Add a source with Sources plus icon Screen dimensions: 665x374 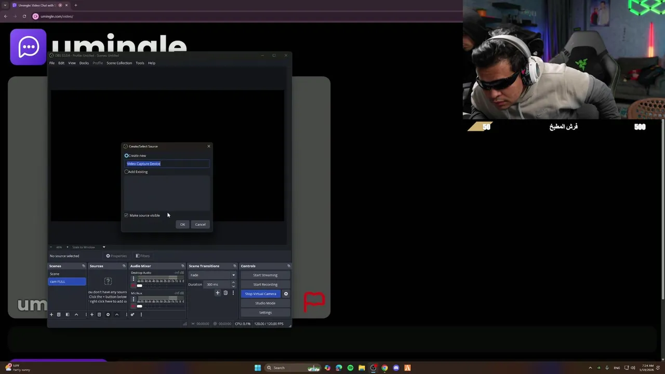tap(92, 314)
